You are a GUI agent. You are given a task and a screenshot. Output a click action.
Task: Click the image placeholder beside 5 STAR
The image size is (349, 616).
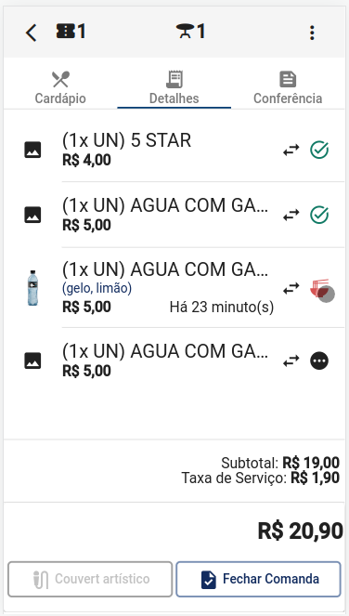pos(32,151)
